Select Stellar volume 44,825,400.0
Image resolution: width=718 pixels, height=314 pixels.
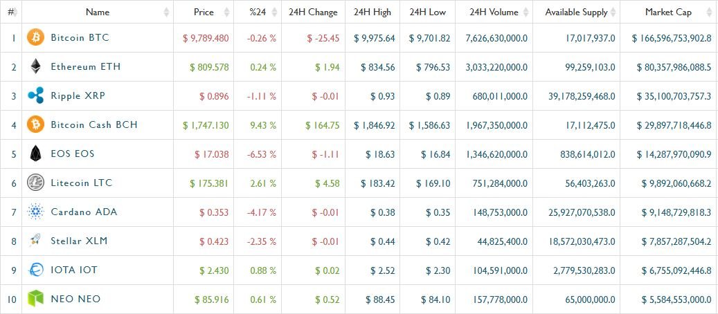503,241
